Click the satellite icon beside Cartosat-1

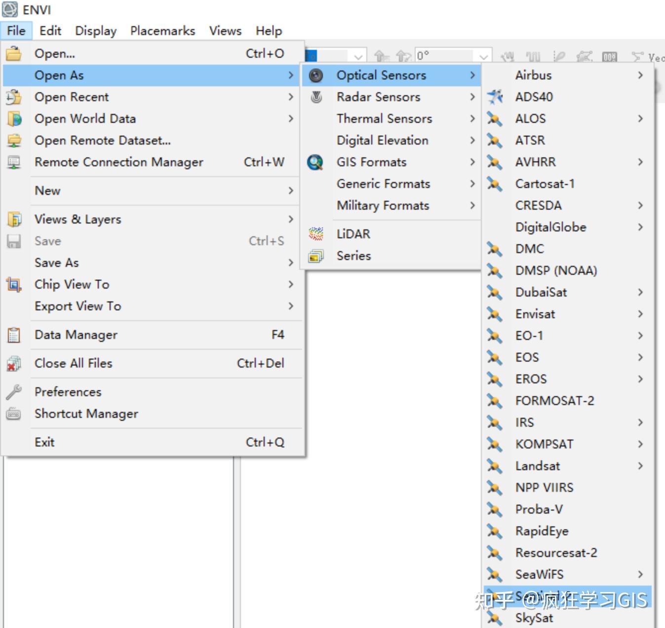point(495,184)
